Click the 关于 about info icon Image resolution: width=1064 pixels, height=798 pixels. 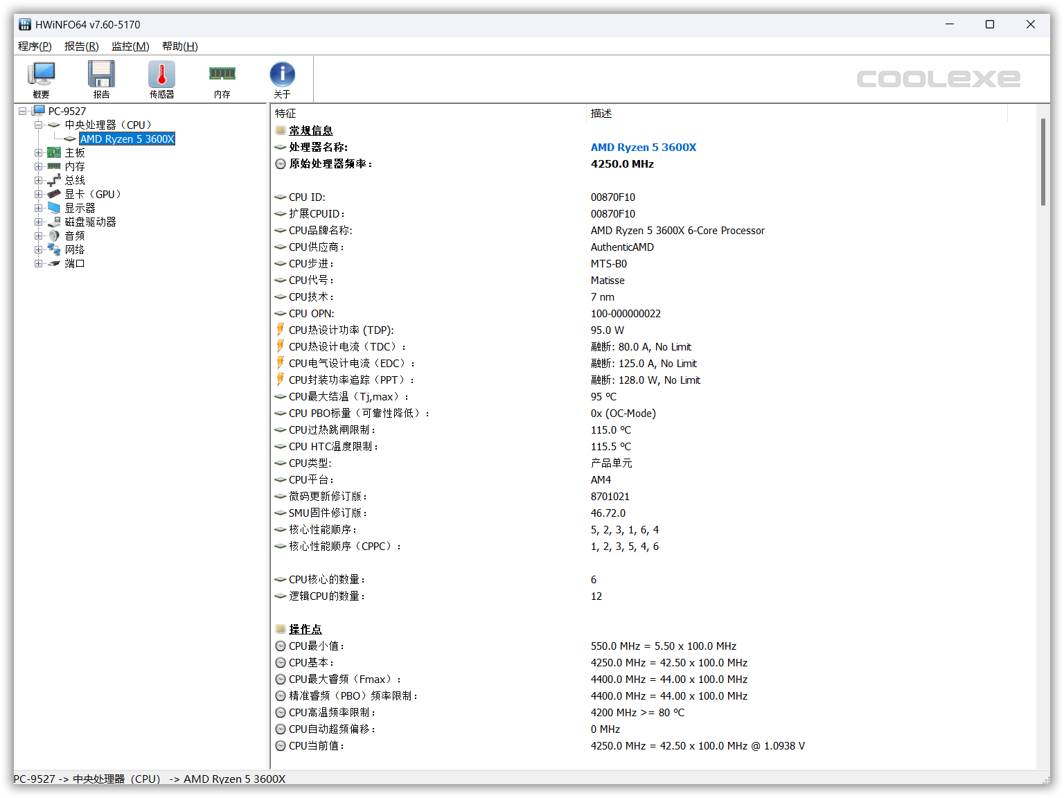coord(282,74)
